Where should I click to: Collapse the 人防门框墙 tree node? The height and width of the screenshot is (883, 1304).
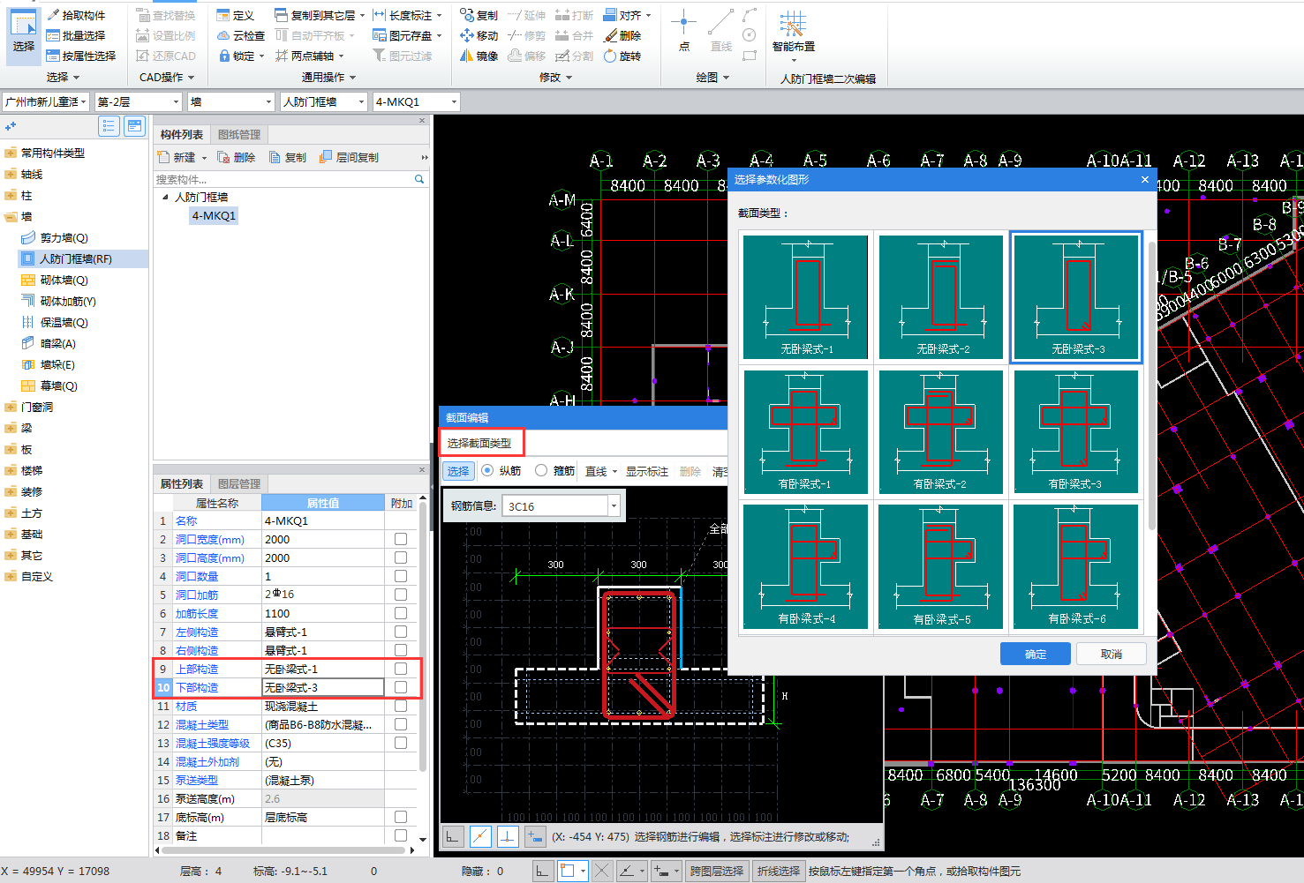point(165,197)
